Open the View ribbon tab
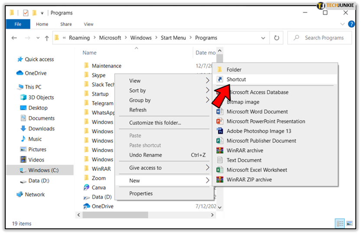Viewport: 361px width, 234px height. click(x=88, y=24)
